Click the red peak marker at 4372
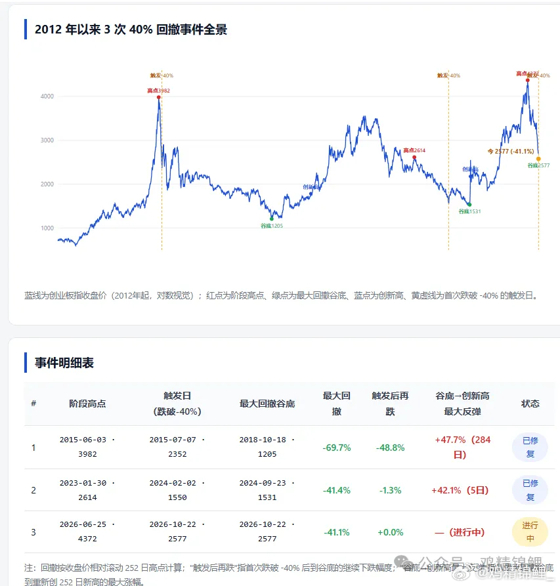 [x=527, y=80]
